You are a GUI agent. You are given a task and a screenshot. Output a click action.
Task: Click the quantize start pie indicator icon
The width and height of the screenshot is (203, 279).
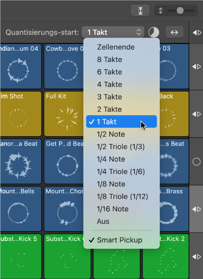[154, 32]
